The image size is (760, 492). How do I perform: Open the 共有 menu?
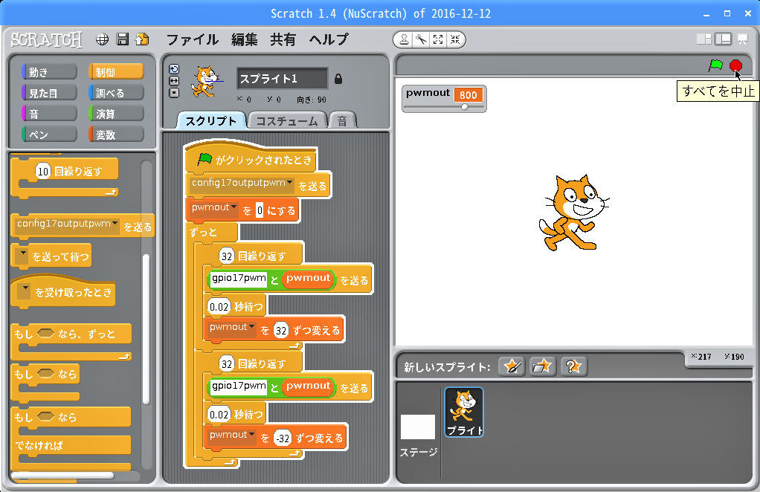(283, 39)
